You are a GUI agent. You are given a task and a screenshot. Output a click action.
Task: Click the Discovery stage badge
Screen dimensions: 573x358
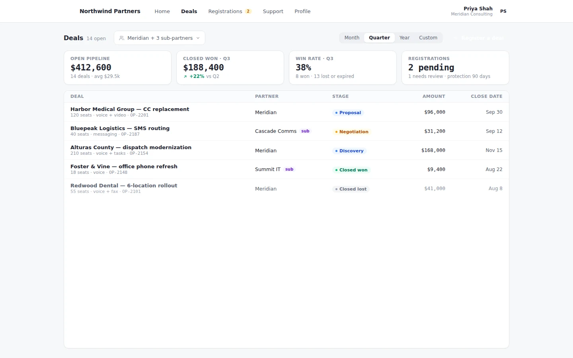tap(349, 151)
